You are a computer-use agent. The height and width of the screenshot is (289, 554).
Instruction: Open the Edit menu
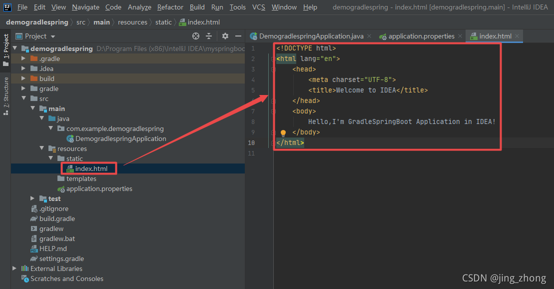(x=39, y=7)
